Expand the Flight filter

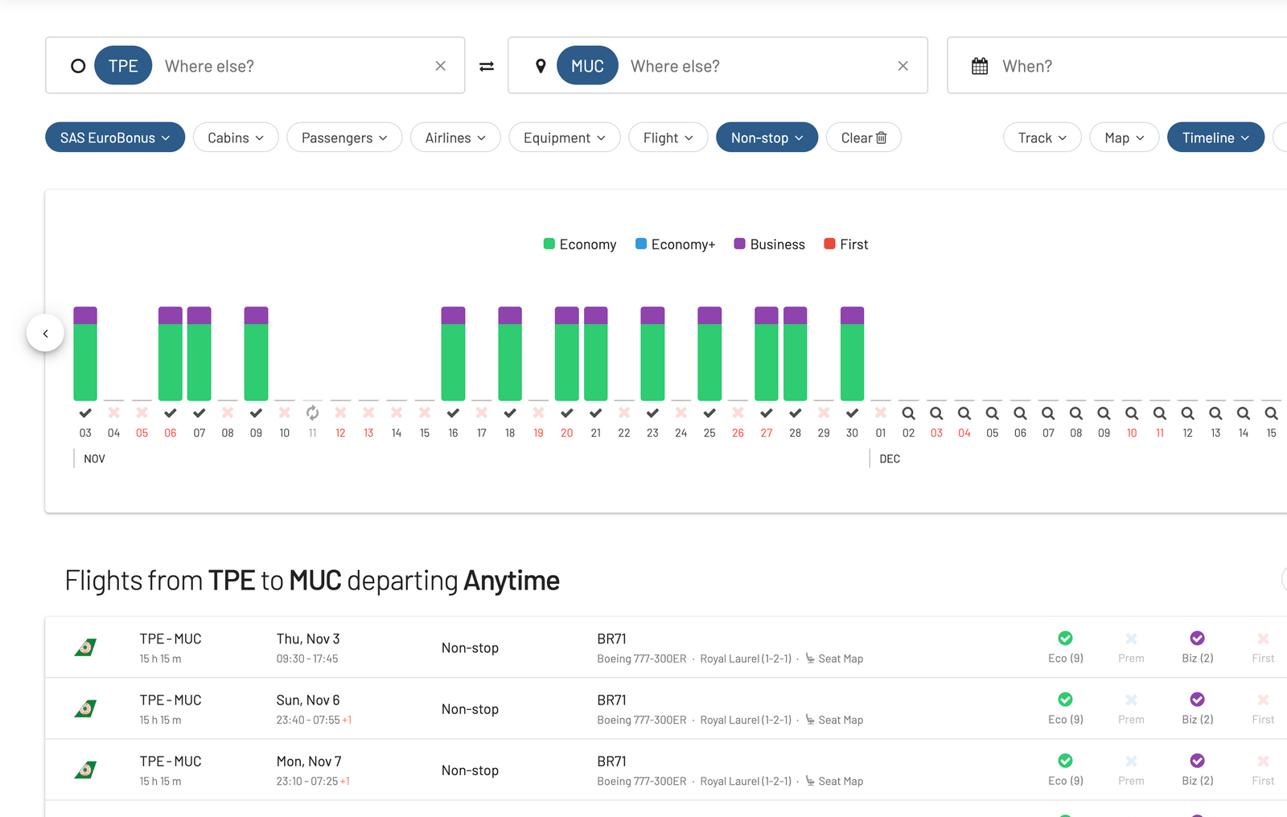point(668,138)
